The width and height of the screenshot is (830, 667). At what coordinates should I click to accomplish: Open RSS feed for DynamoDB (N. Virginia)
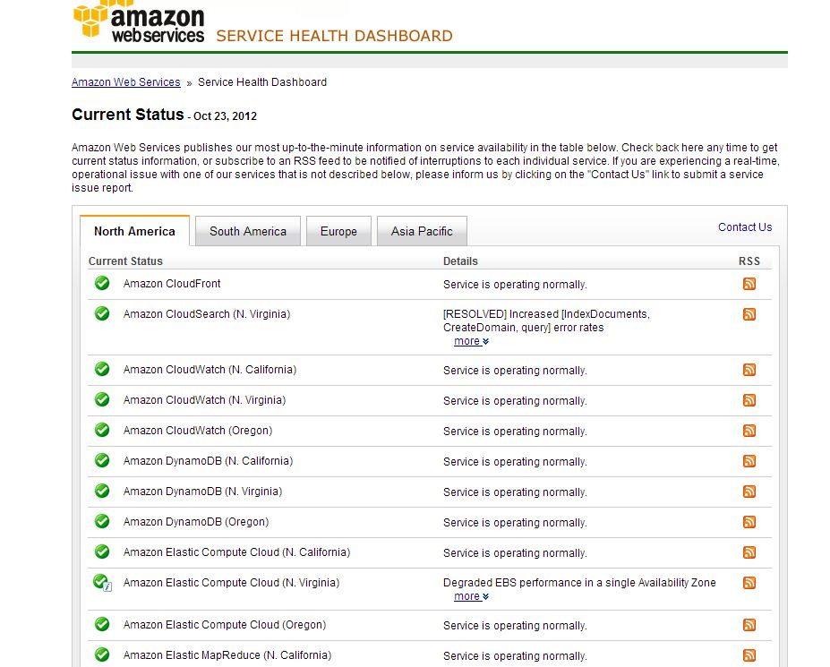(x=749, y=492)
